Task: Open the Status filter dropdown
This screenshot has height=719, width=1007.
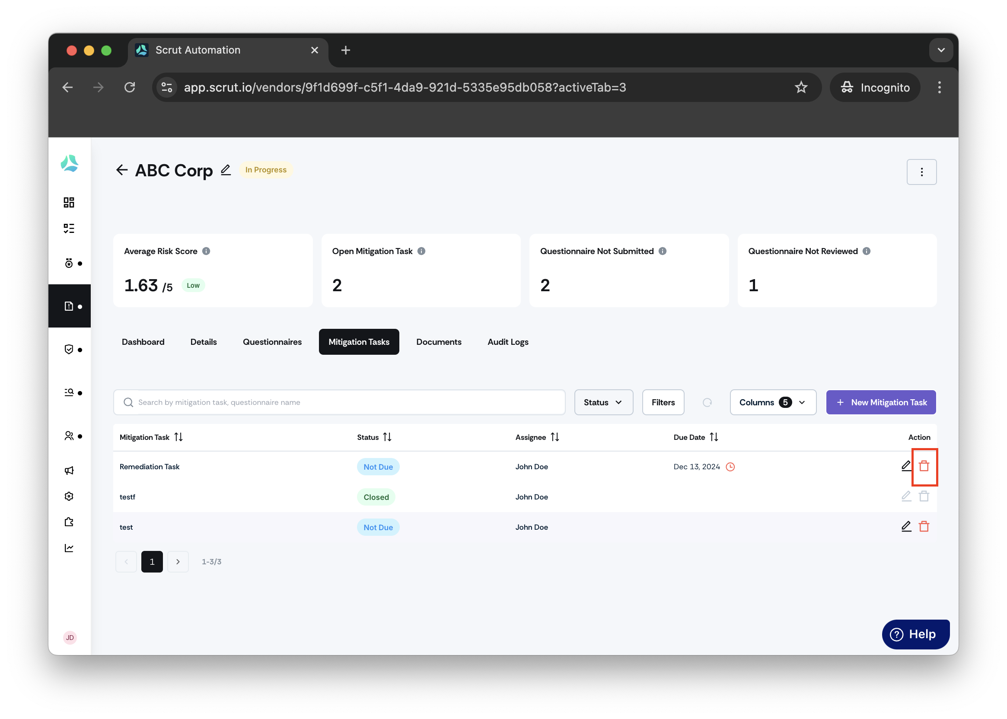Action: pos(604,402)
